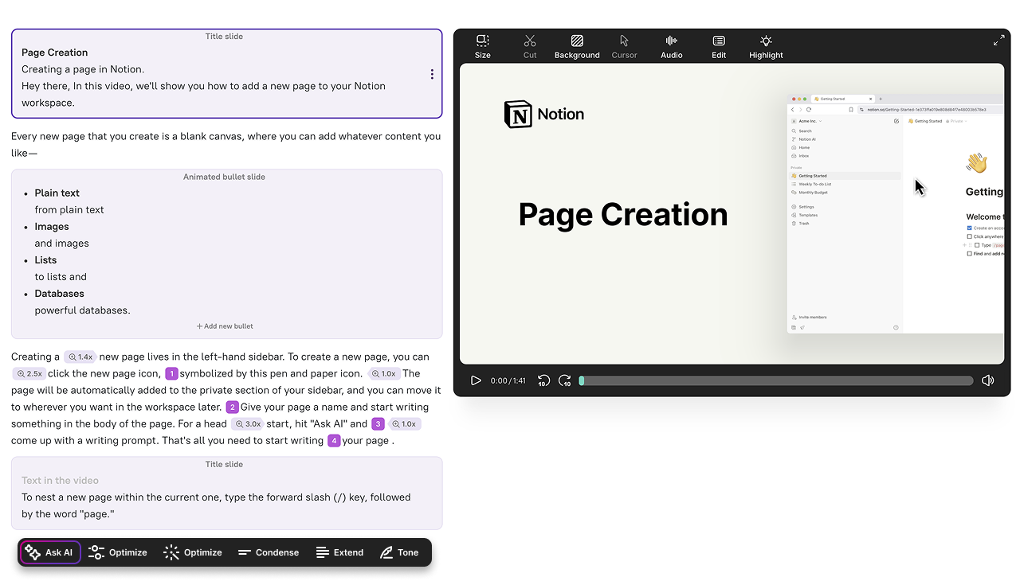Open the Background tool
1020x581 pixels.
pos(577,47)
